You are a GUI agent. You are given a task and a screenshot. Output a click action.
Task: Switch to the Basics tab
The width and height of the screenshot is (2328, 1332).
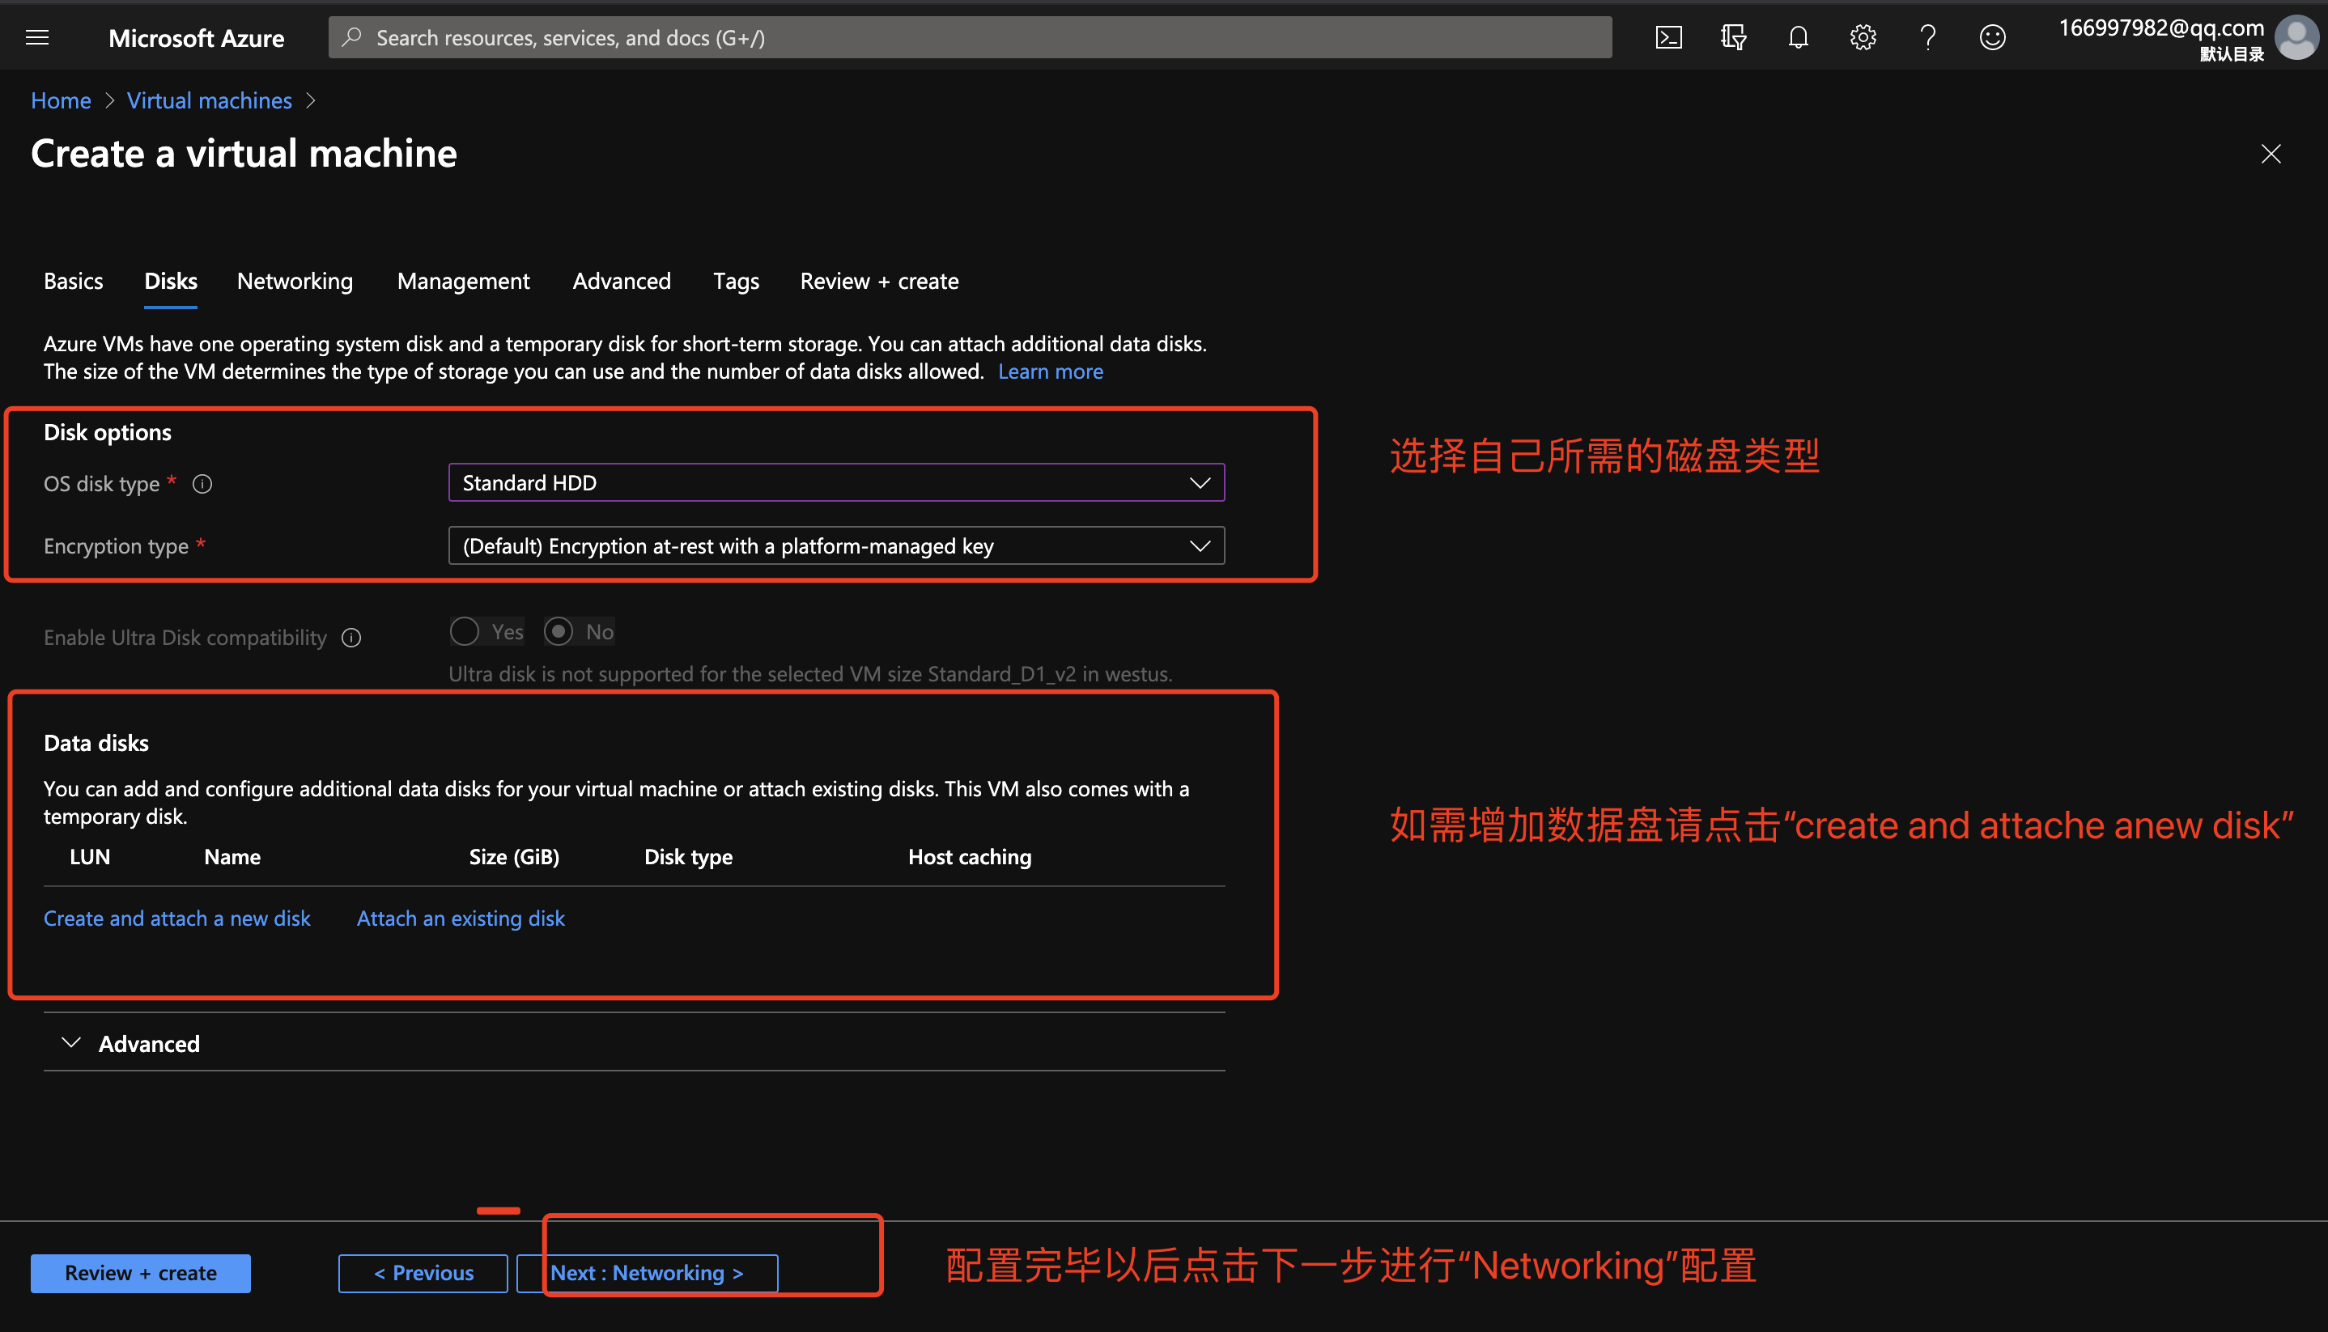pyautogui.click(x=73, y=281)
